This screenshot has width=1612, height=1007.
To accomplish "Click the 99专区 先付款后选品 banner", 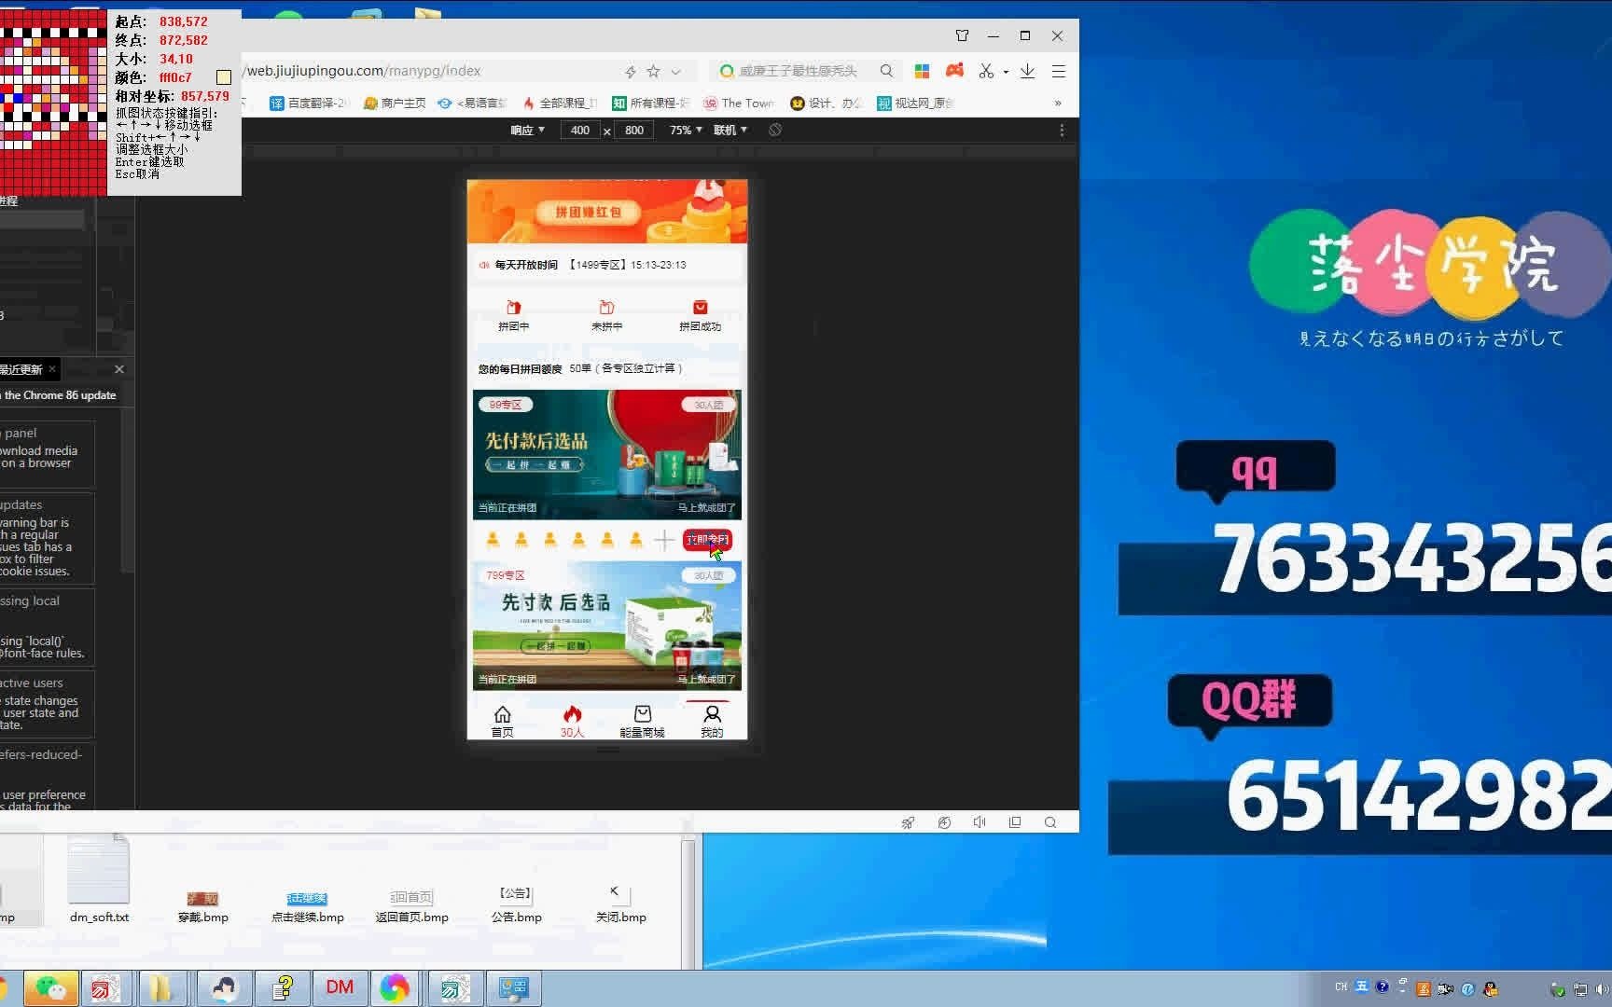I will 607,454.
